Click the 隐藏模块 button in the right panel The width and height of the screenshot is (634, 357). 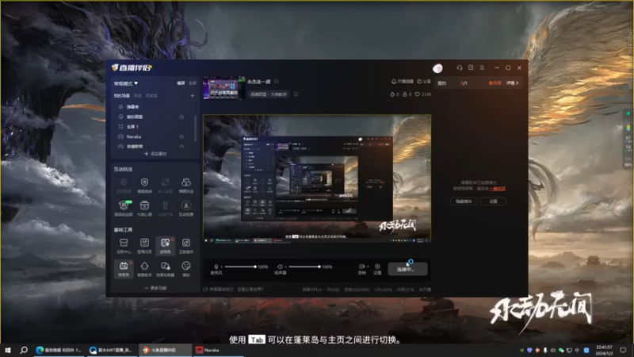pos(464,202)
